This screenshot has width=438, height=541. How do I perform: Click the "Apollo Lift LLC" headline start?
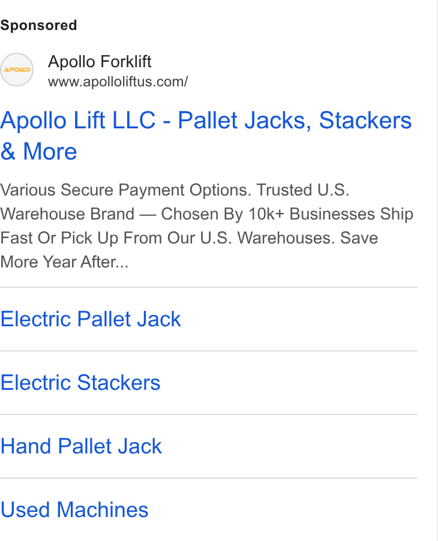click(x=78, y=121)
